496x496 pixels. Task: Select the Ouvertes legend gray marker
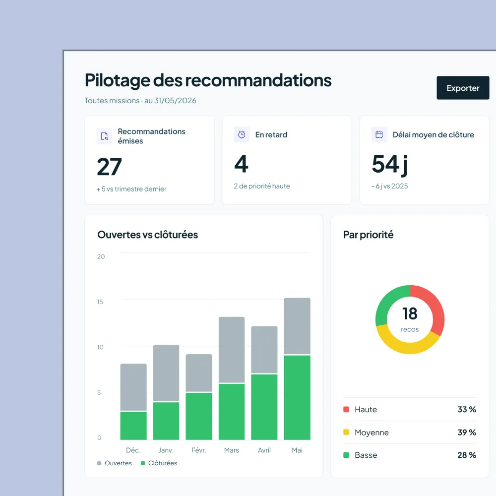coord(99,463)
